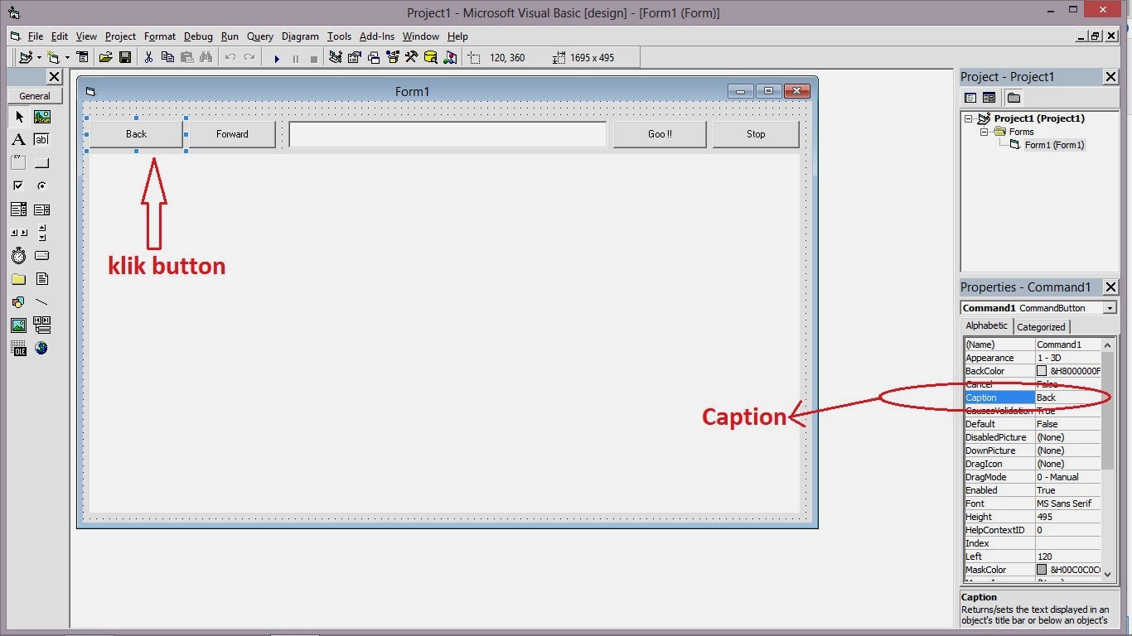Image resolution: width=1132 pixels, height=636 pixels.
Task: Collapse the Project1 tree node
Action: tap(968, 118)
